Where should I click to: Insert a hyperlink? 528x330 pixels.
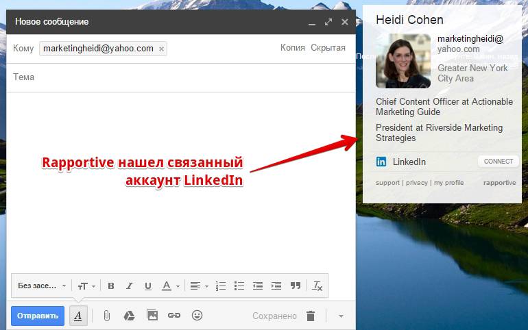tap(174, 315)
